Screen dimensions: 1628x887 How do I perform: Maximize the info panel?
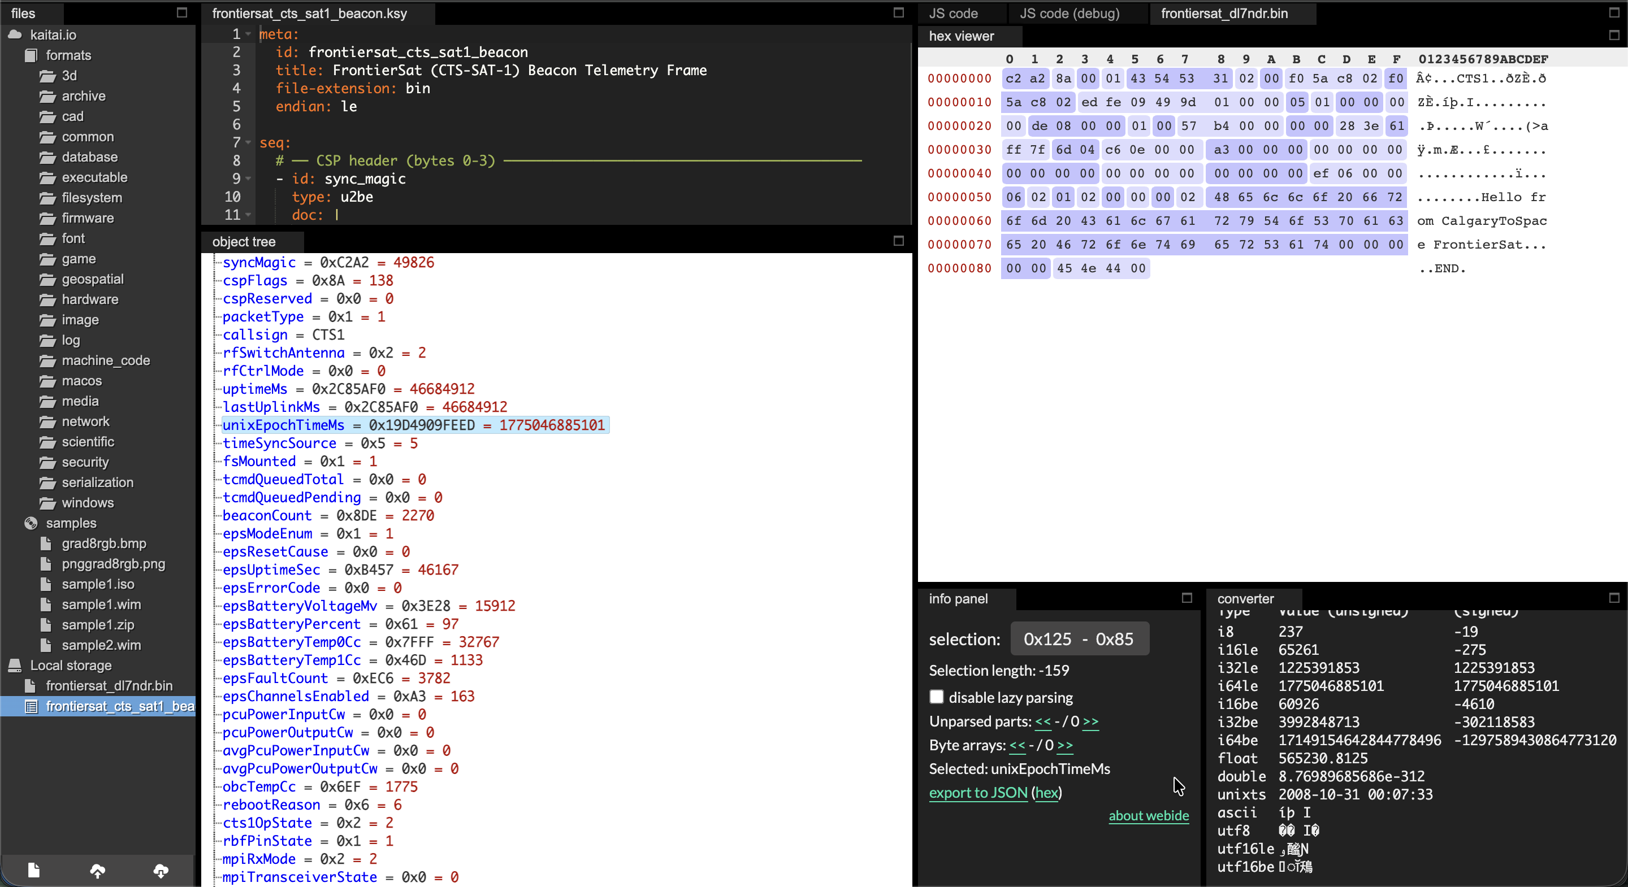pyautogui.click(x=1187, y=598)
